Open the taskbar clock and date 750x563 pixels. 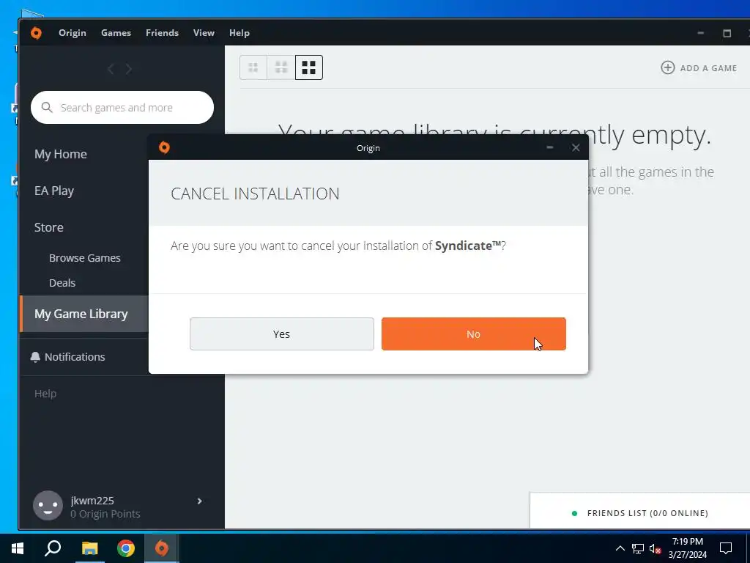(x=687, y=548)
